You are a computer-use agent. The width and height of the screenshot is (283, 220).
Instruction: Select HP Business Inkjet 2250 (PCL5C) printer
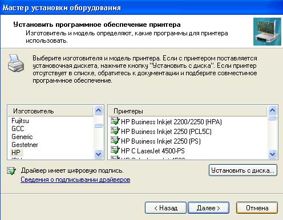click(166, 132)
